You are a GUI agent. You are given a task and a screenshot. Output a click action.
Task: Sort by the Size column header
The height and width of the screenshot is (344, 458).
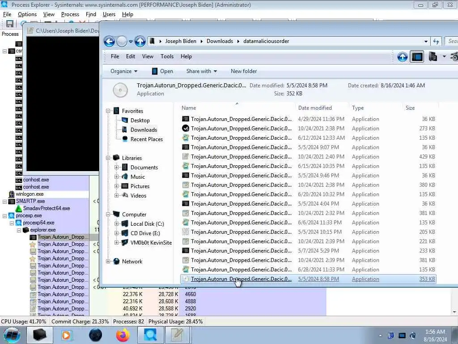point(420,108)
